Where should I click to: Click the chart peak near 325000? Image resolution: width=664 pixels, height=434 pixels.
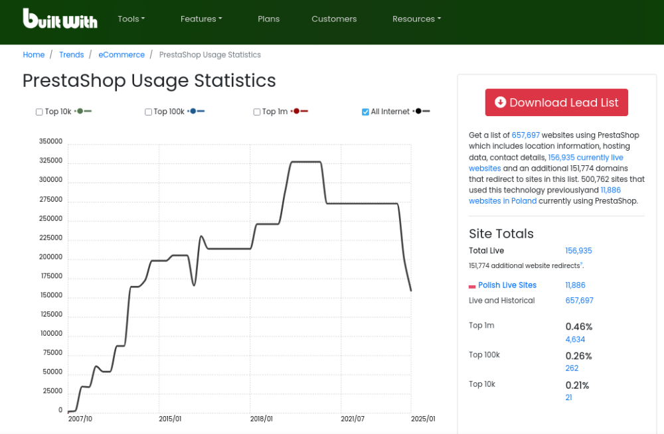tap(305, 161)
